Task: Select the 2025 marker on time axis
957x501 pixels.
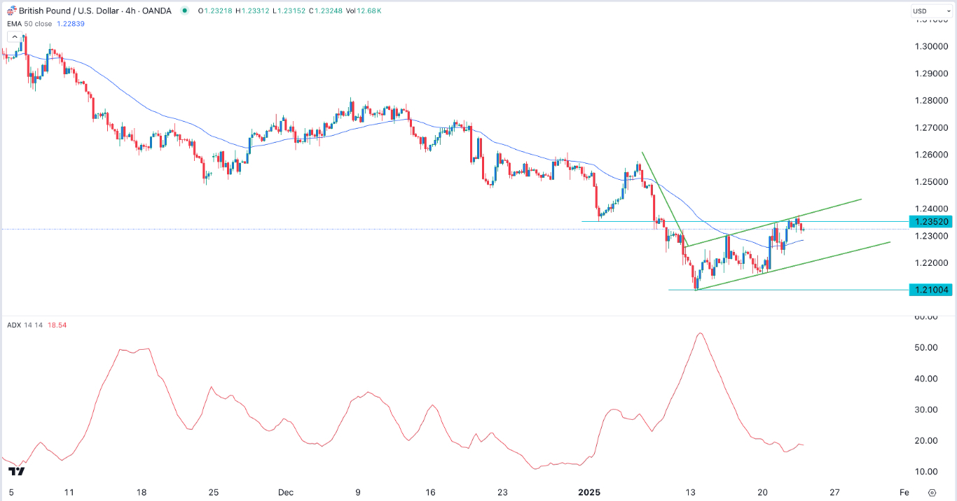Action: click(589, 492)
